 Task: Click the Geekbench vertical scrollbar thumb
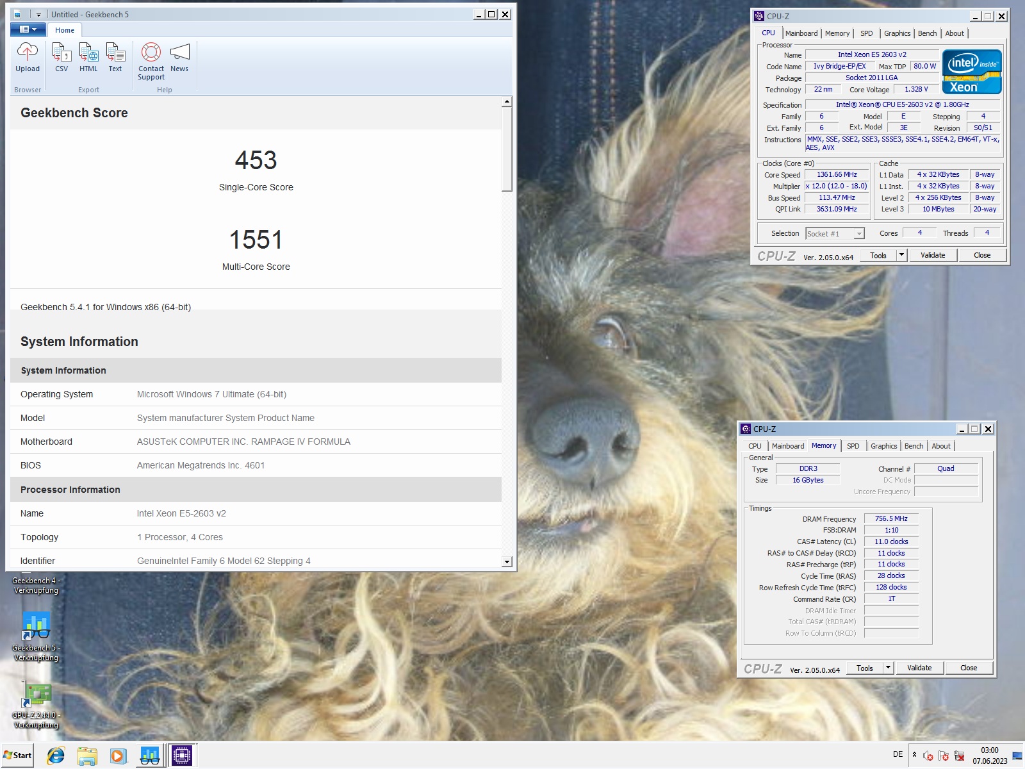click(x=507, y=149)
